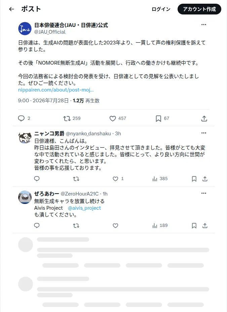This screenshot has height=312, width=227.
Task: Like the main post with 457 likes
Action: pos(113,118)
